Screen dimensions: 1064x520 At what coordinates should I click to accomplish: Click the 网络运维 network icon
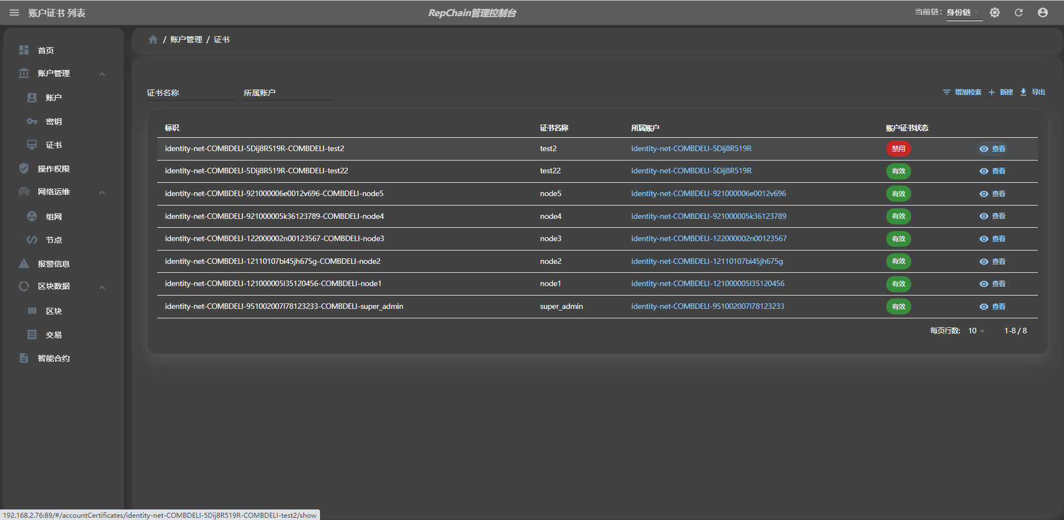(x=24, y=192)
